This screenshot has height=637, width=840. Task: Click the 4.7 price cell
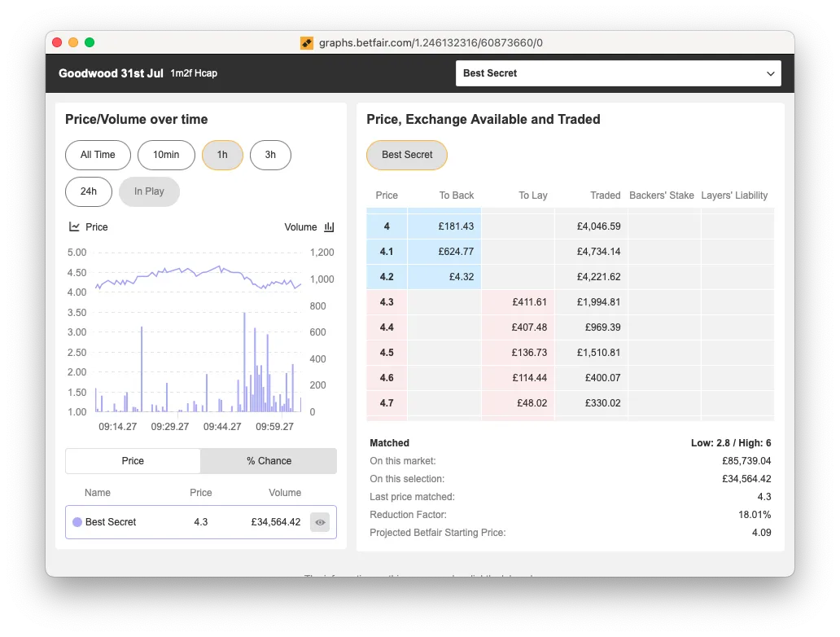click(387, 402)
